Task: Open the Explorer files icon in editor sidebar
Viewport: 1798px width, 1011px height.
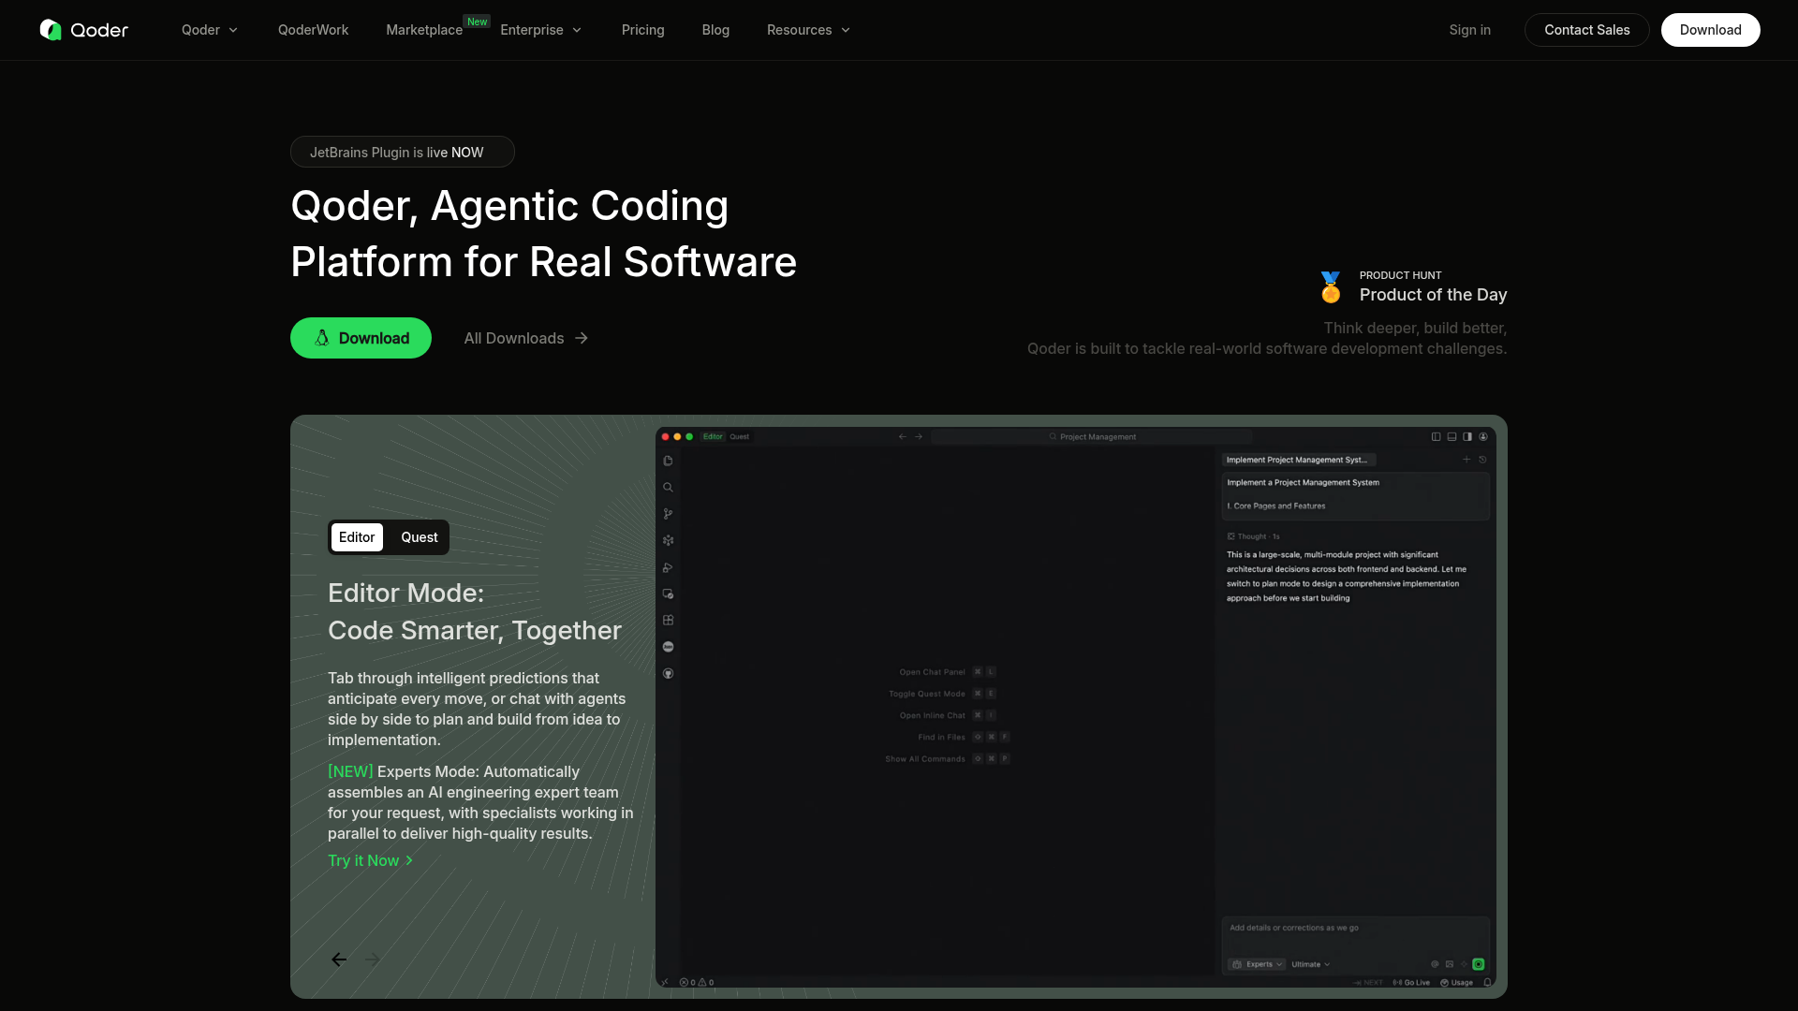Action: point(668,461)
